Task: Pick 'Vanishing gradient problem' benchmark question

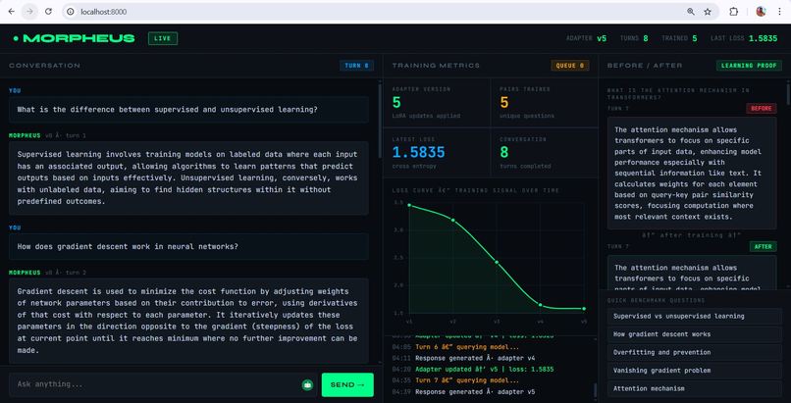Action: (694, 371)
